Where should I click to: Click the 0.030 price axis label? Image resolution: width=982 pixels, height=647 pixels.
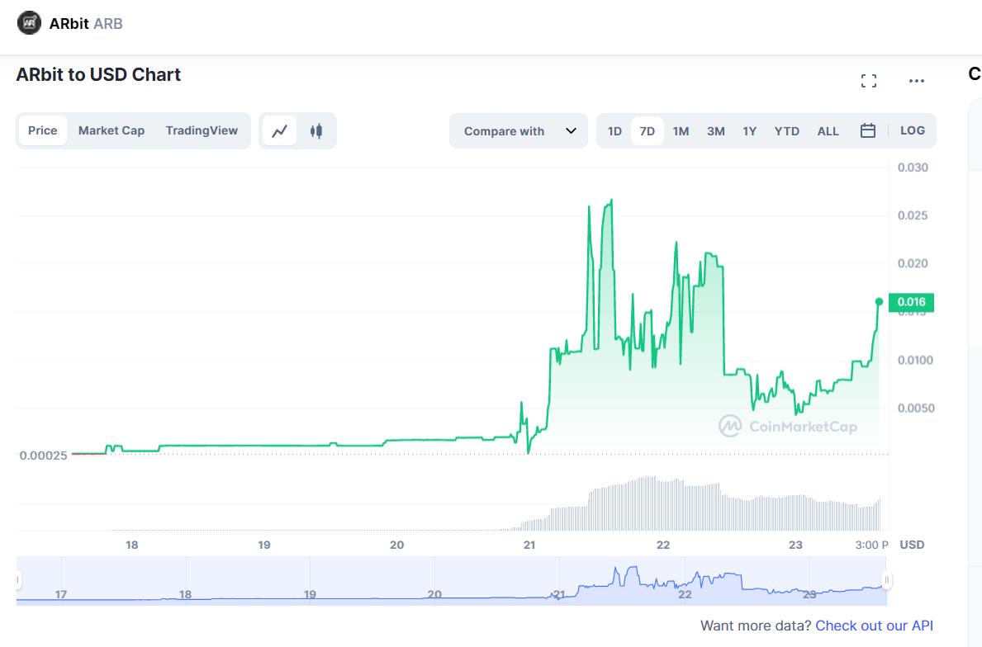[x=913, y=168]
